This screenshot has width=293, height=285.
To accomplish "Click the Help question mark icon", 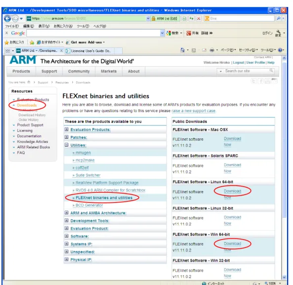I will point(280,50).
